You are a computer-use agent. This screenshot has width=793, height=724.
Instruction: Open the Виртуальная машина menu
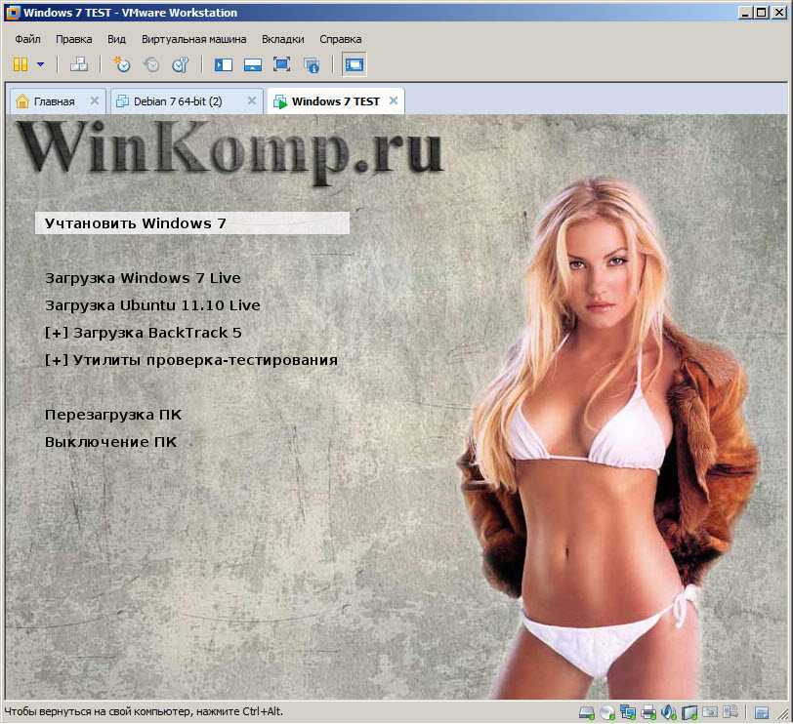click(193, 39)
